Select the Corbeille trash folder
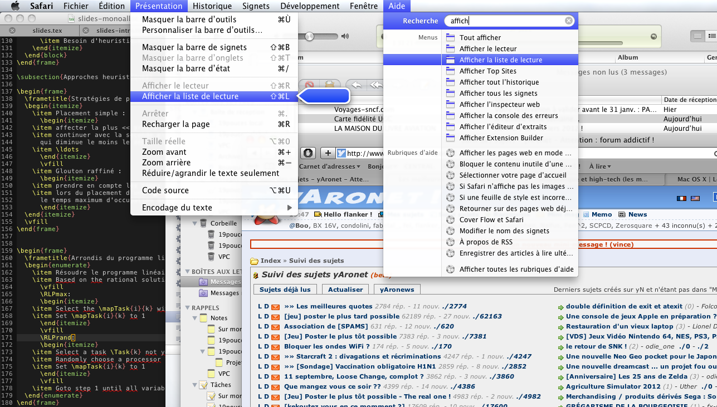 [223, 223]
